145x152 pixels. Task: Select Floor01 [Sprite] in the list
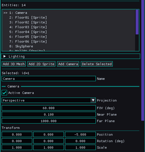click(68, 17)
